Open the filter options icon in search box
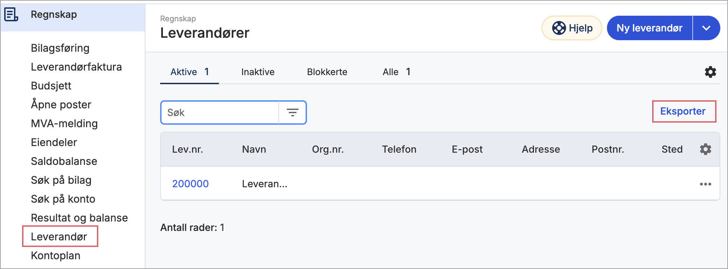The image size is (728, 269). click(292, 112)
